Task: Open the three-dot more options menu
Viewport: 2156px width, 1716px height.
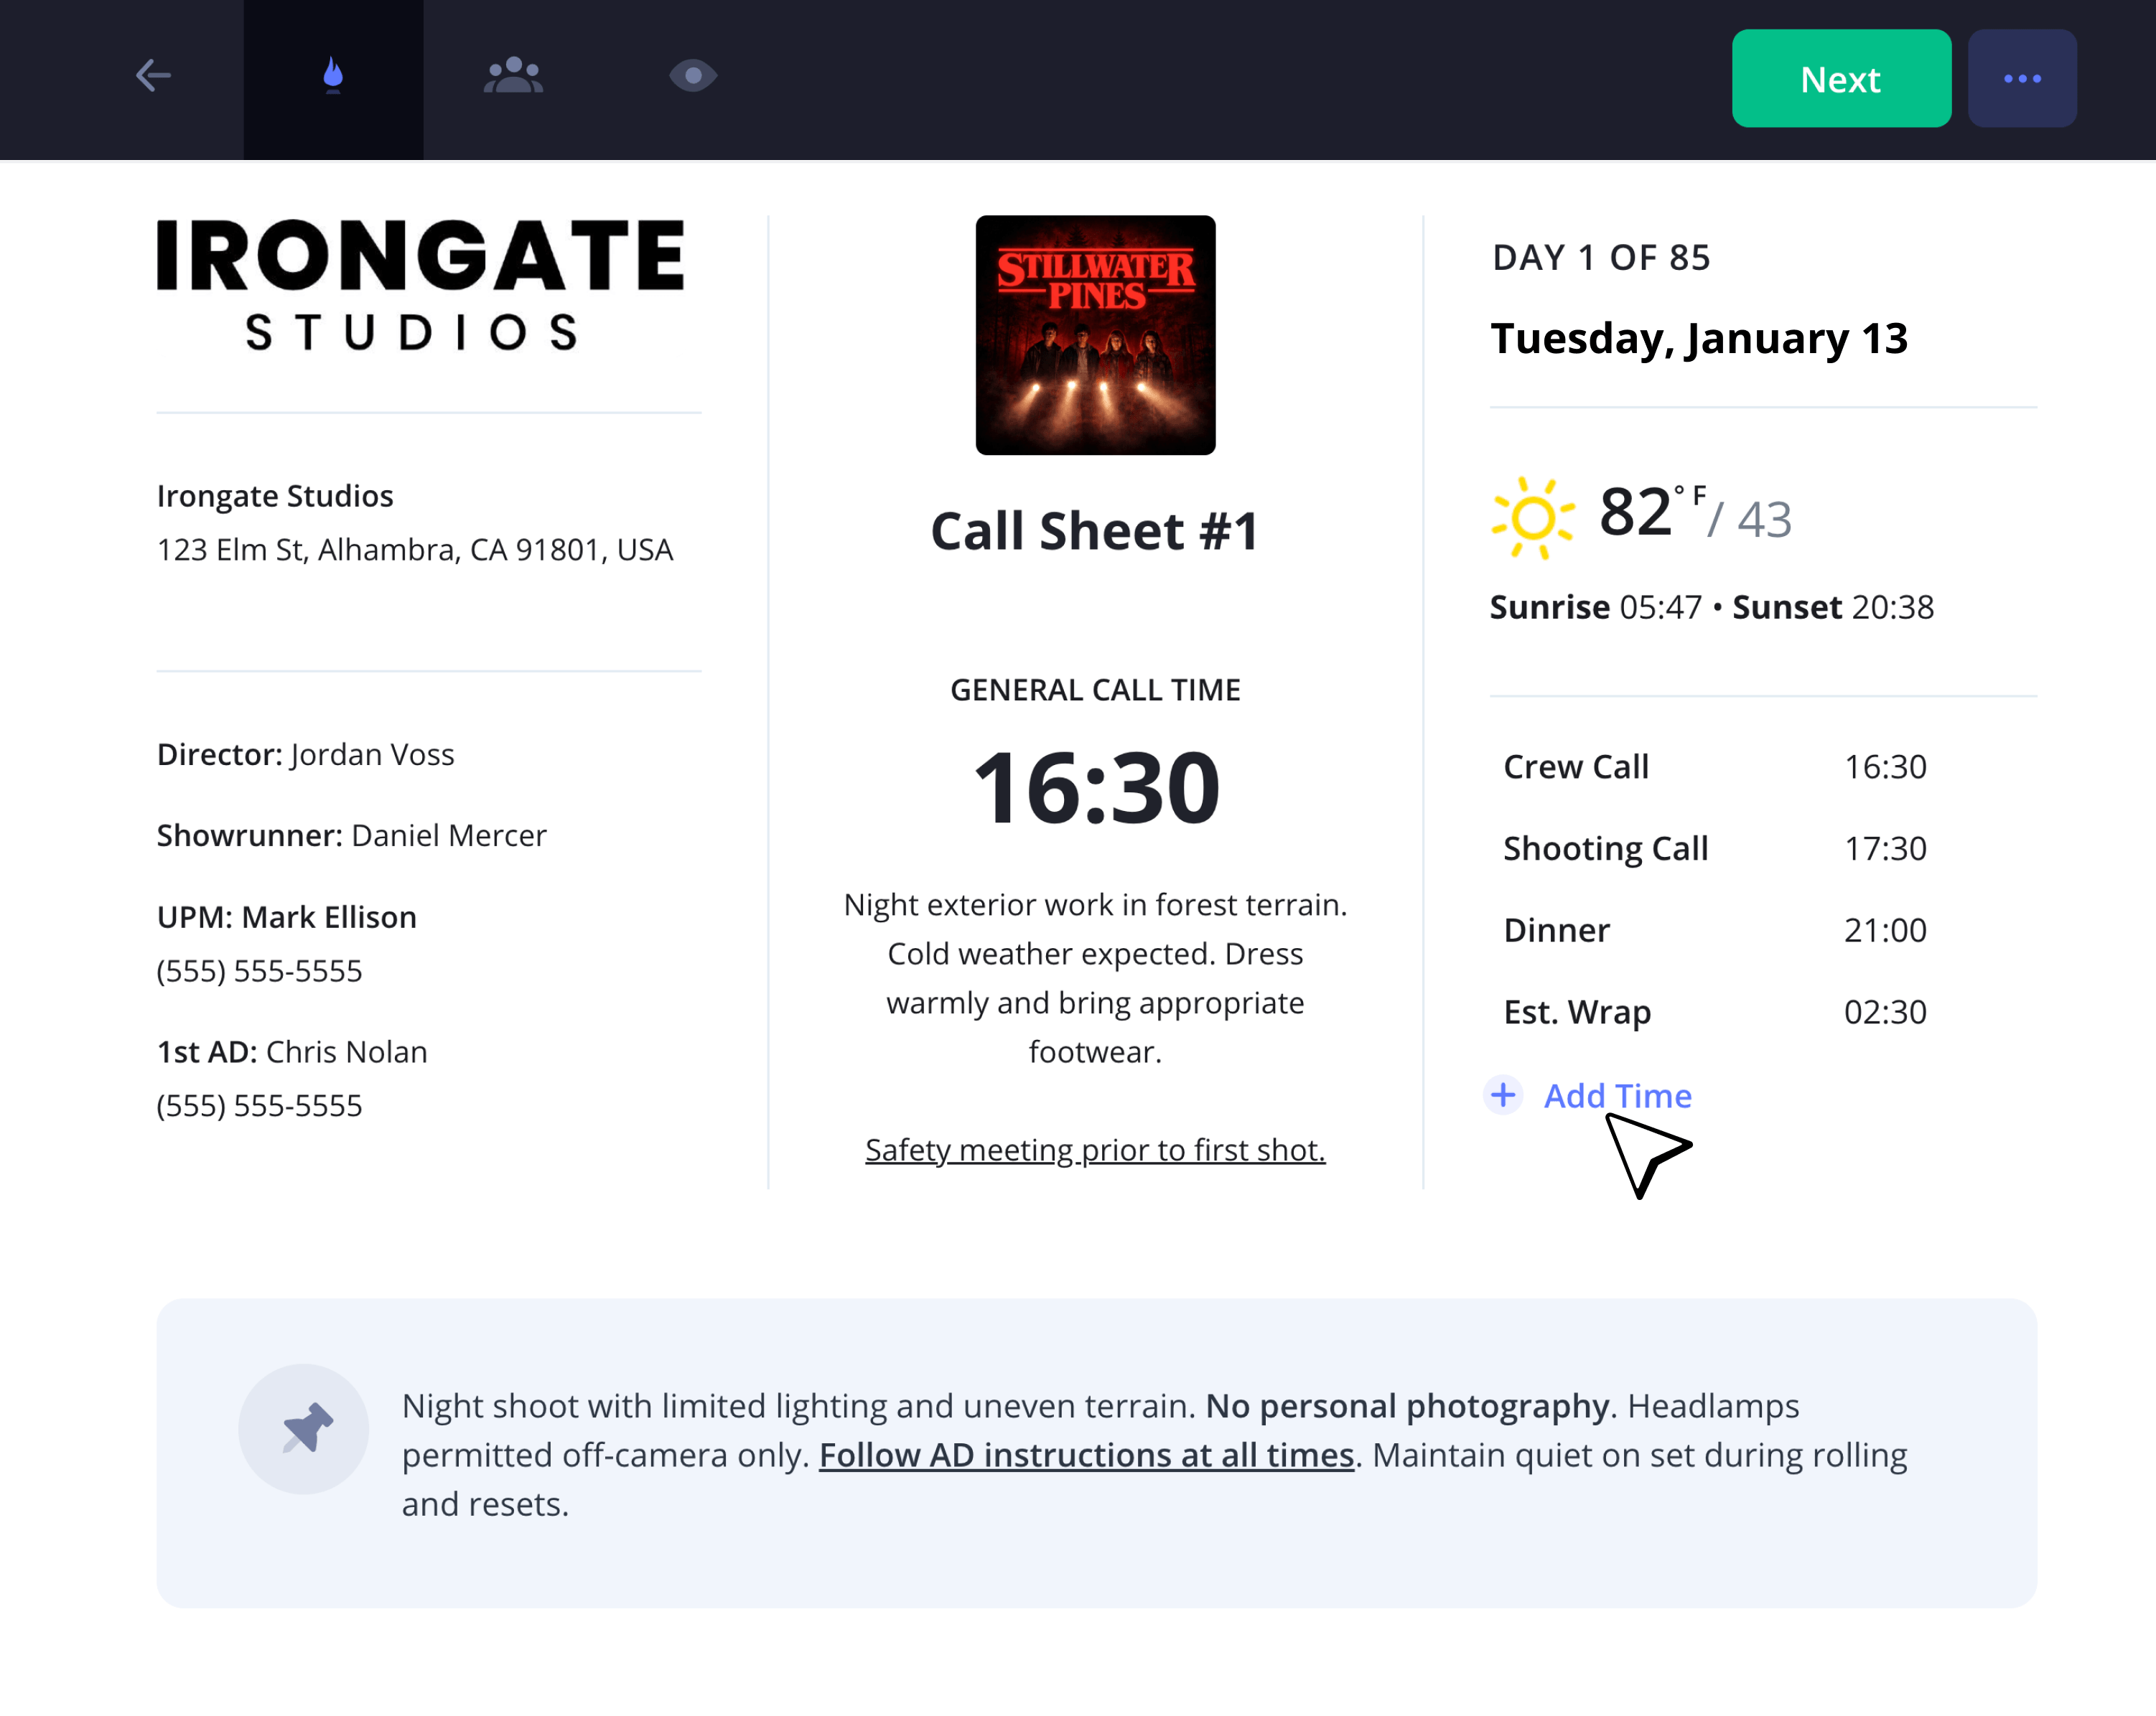Action: [x=2022, y=78]
